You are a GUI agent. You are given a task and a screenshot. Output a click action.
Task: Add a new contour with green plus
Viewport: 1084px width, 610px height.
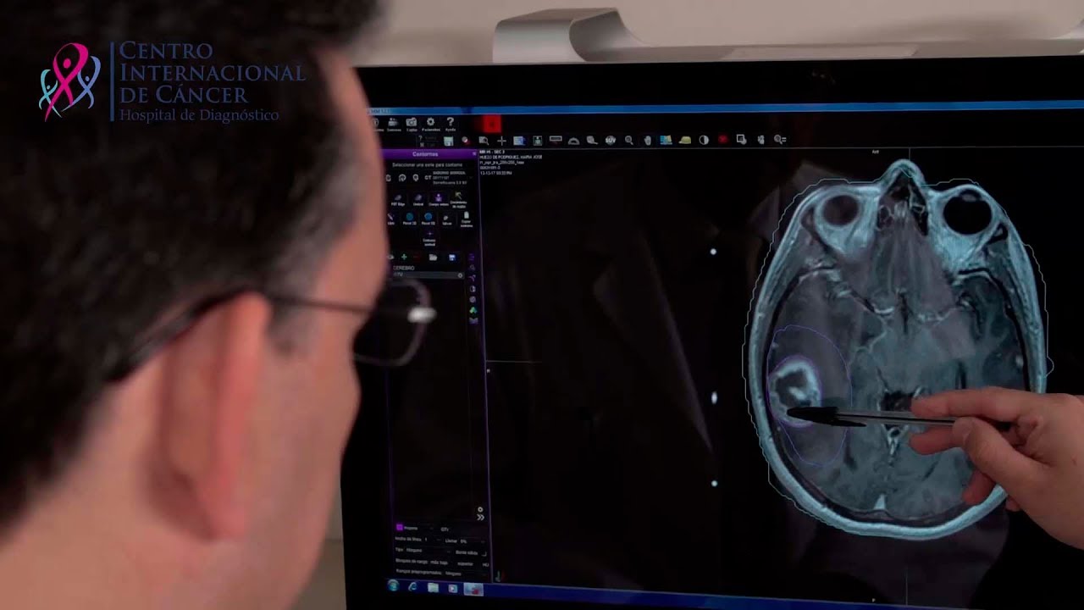coord(404,257)
